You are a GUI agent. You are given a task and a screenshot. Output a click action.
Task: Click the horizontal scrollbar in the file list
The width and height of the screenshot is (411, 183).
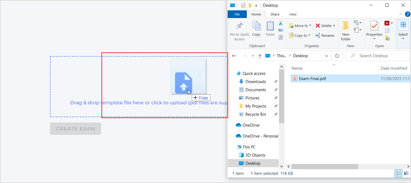coord(325,166)
